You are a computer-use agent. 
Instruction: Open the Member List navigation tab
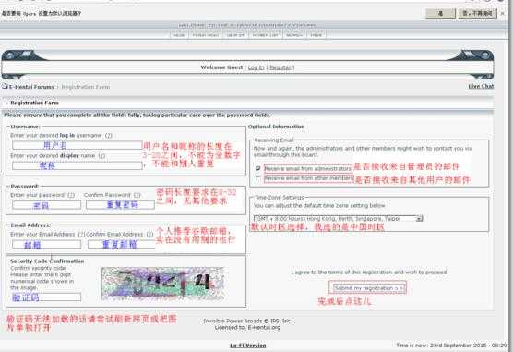point(266,35)
